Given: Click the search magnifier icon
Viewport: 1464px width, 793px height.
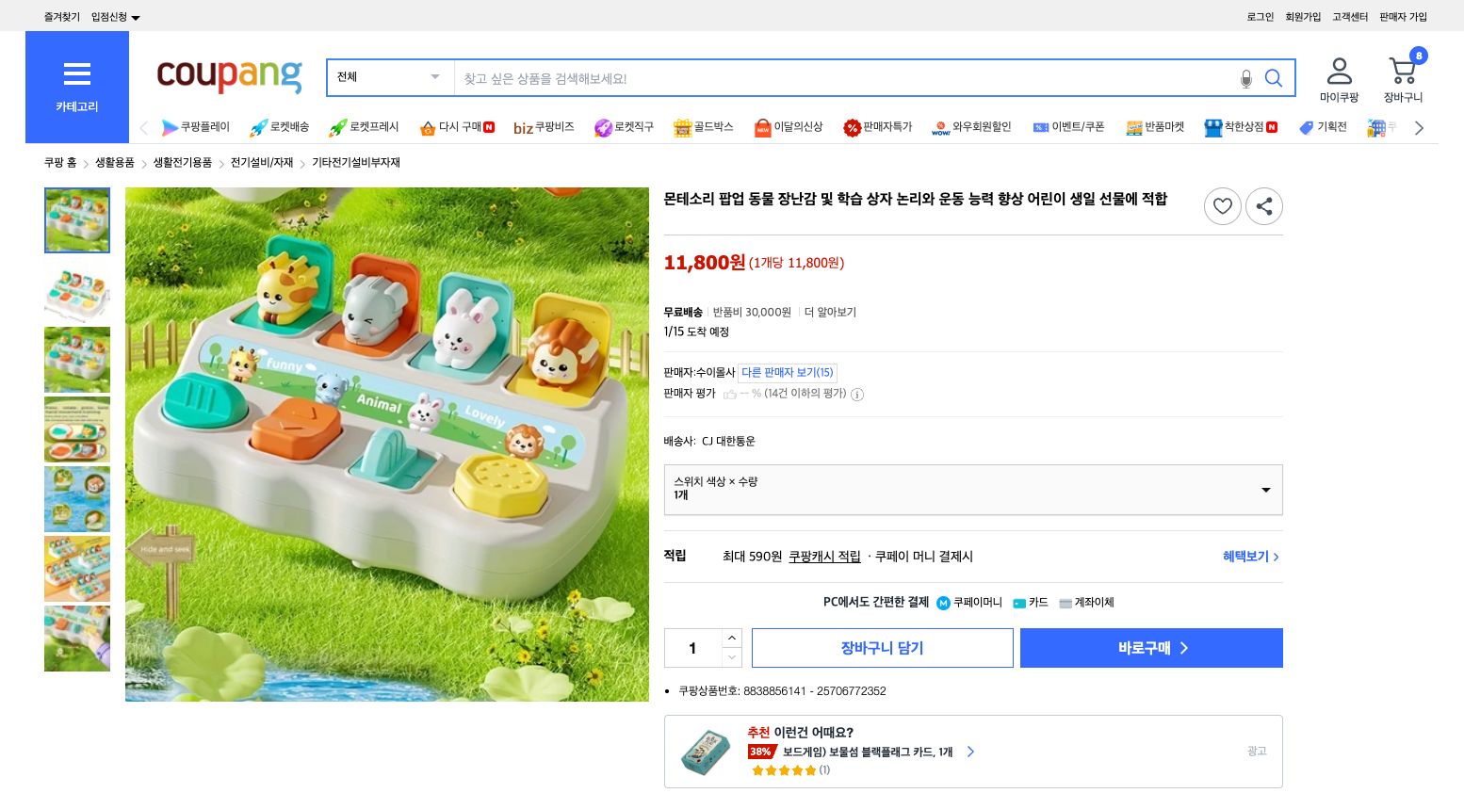Looking at the screenshot, I should pos(1274,78).
